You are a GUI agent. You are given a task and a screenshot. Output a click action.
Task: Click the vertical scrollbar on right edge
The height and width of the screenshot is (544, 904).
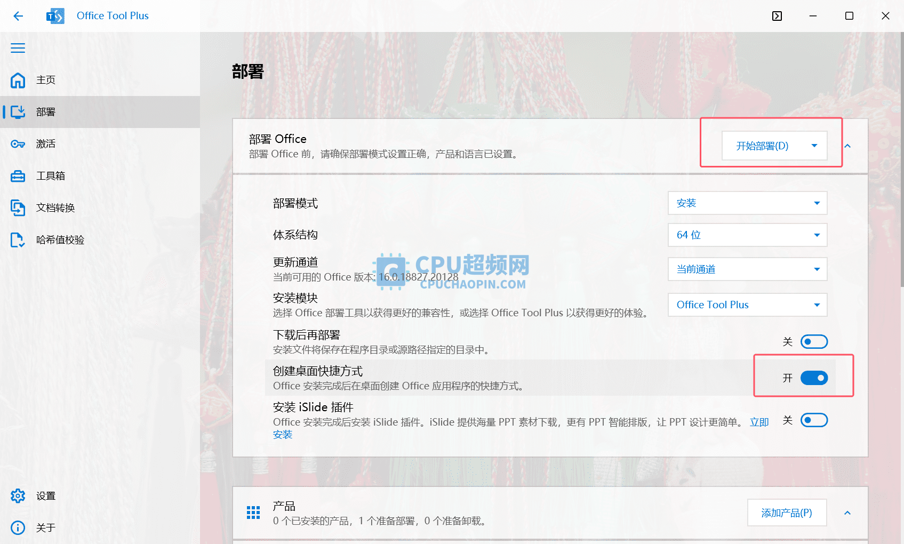point(901,160)
